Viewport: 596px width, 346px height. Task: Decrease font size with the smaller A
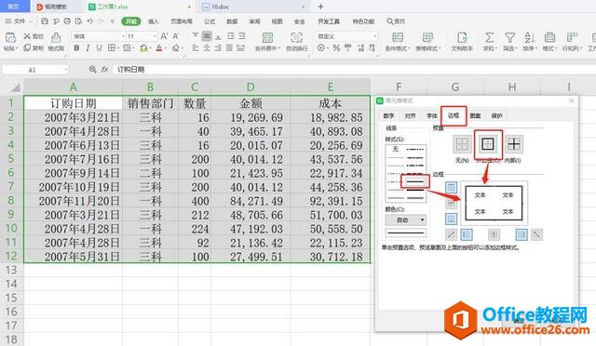pyautogui.click(x=175, y=36)
